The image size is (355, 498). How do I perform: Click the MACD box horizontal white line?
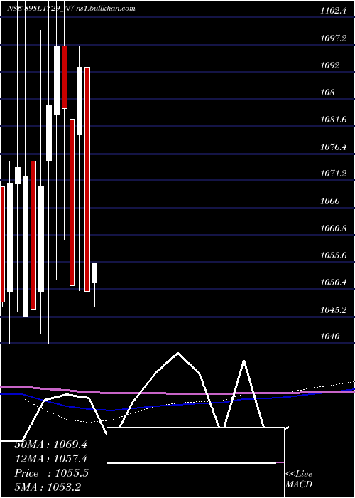pyautogui.click(x=192, y=463)
